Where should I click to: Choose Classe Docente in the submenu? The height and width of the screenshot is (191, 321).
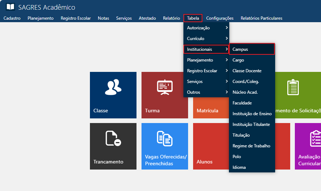click(247, 71)
